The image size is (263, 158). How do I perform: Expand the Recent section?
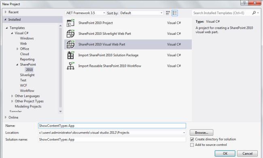(6, 12)
